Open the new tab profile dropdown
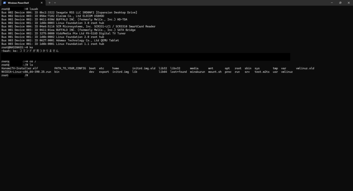Image resolution: width=353 pixels, height=191 pixels. point(55,3)
